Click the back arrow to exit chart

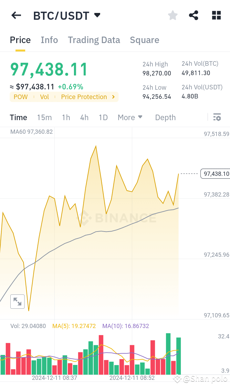tap(16, 15)
